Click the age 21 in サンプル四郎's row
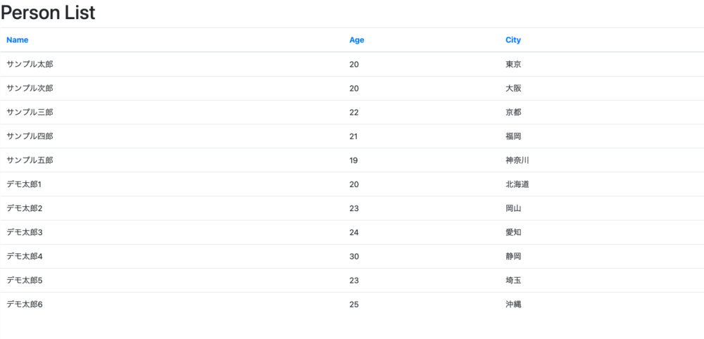Screen dimensions: 704x339 [x=353, y=136]
